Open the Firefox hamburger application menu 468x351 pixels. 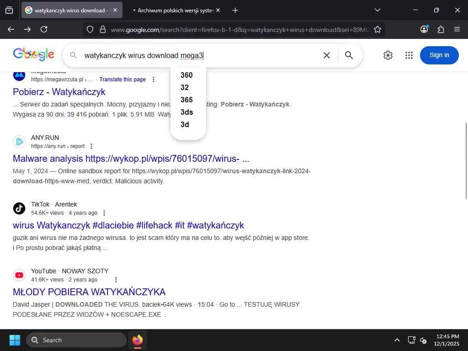(x=457, y=29)
